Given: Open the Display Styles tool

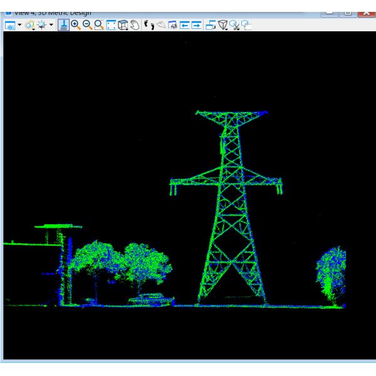Looking at the screenshot, I should 29,24.
